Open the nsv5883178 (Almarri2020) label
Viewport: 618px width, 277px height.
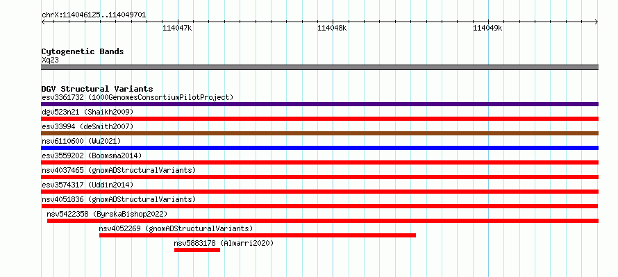tap(224, 243)
